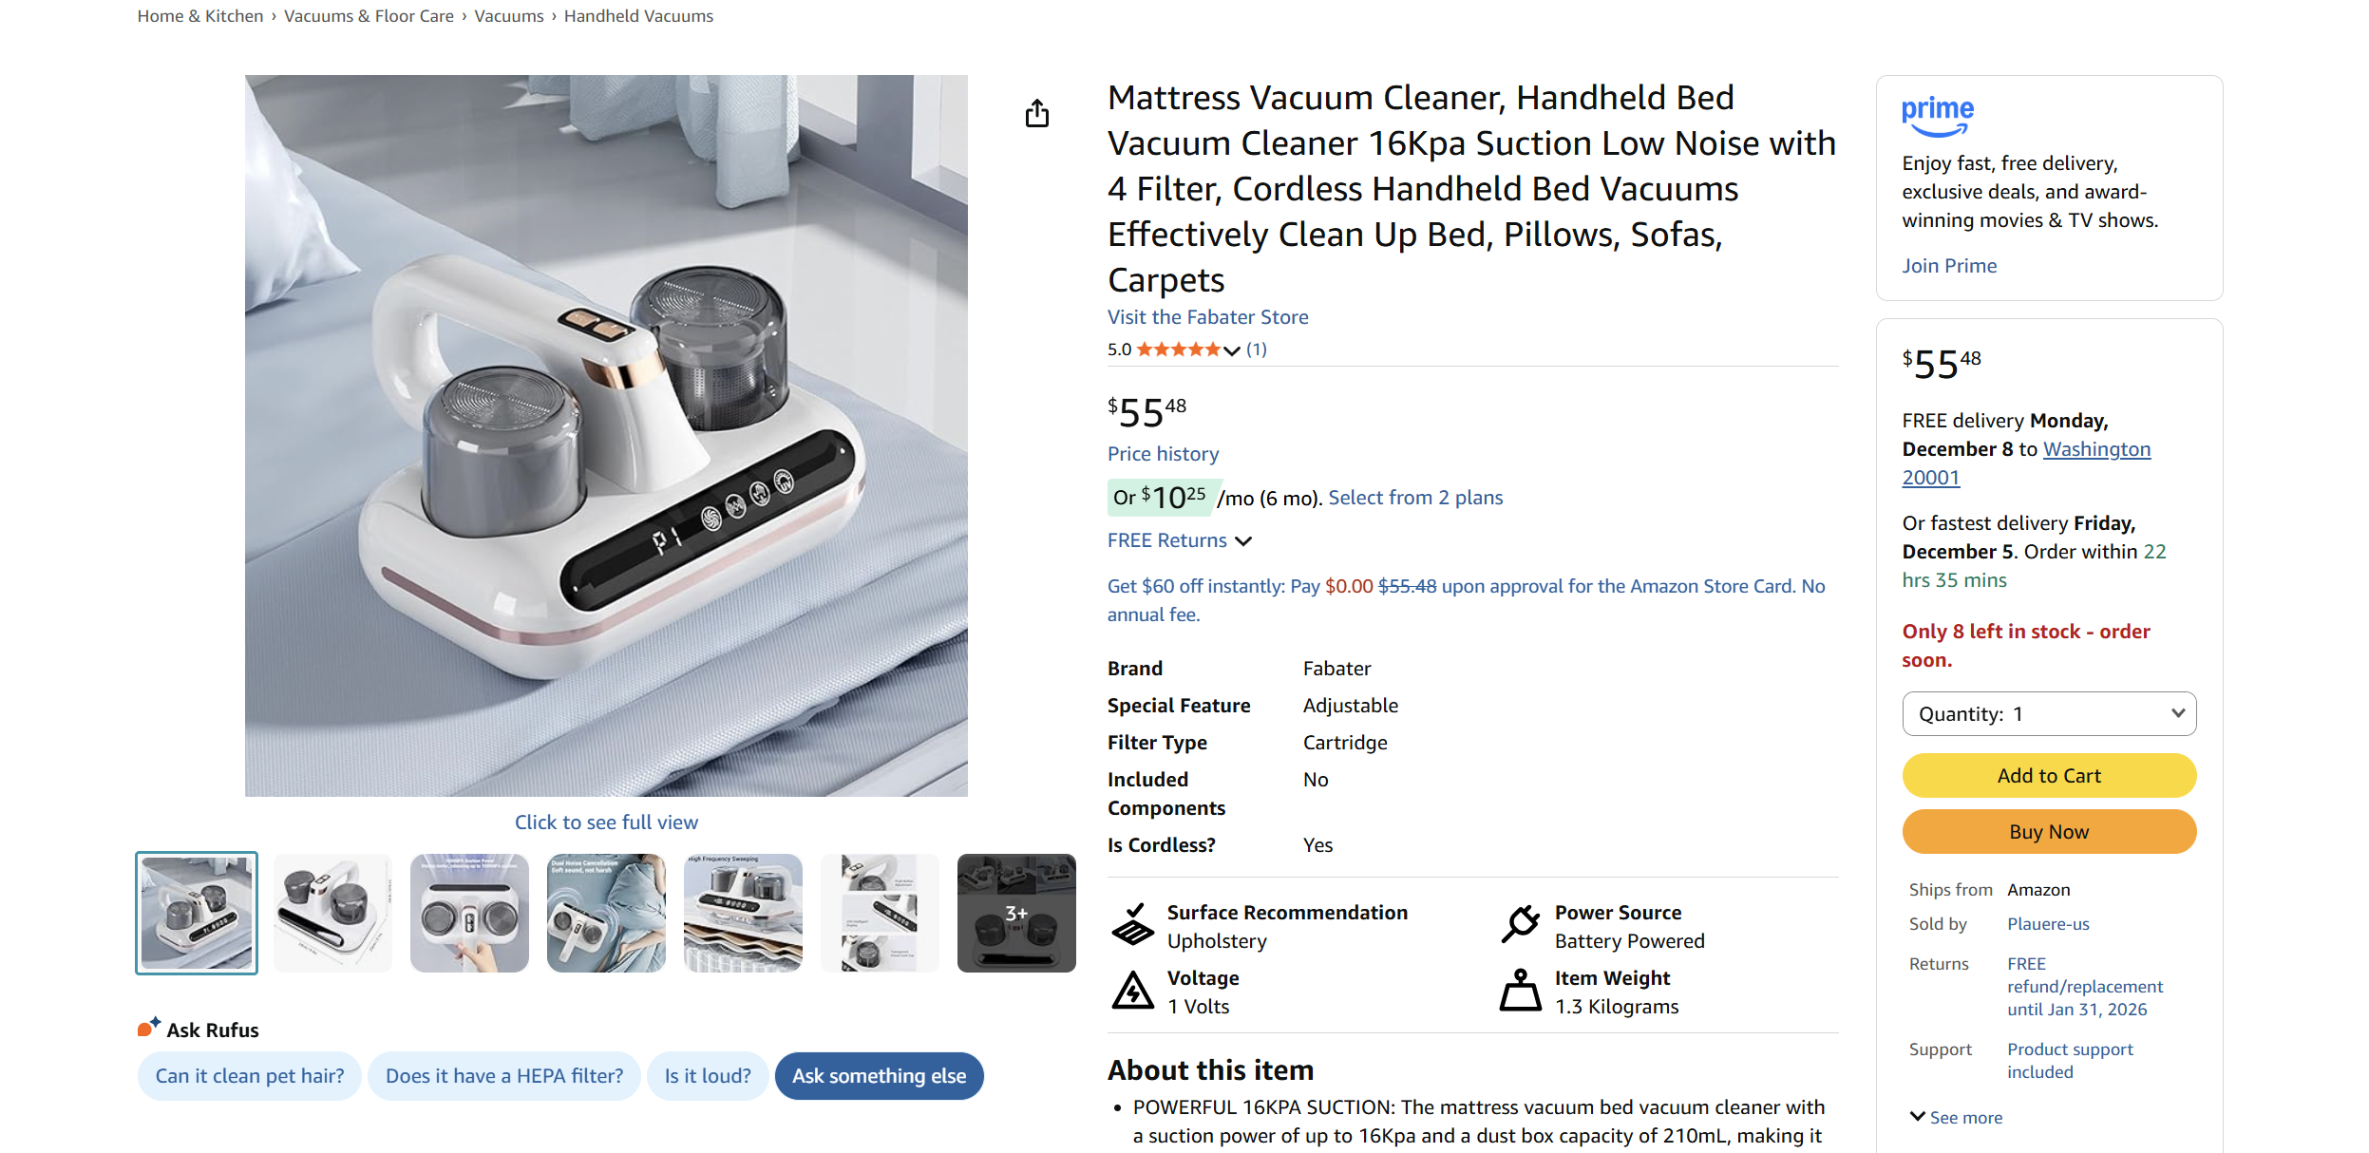The image size is (2369, 1153).
Task: Expand the FREE Returns details
Action: pyautogui.click(x=1179, y=540)
